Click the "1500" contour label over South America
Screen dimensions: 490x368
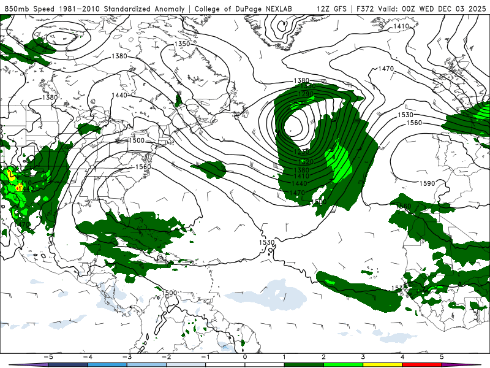[170, 293]
